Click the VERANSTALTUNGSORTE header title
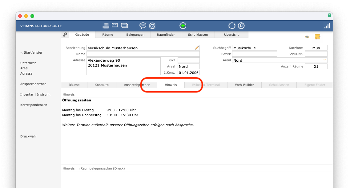350x188 pixels. coord(41,26)
